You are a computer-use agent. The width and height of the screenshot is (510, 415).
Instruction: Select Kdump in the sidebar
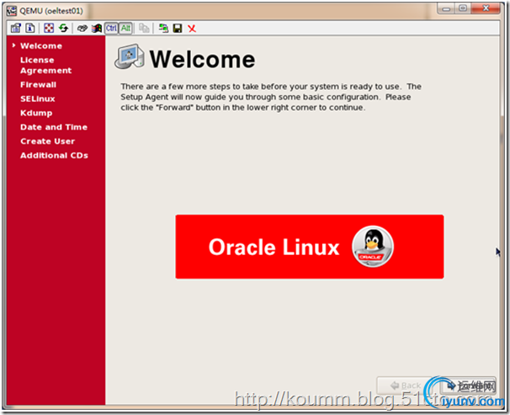(x=36, y=113)
